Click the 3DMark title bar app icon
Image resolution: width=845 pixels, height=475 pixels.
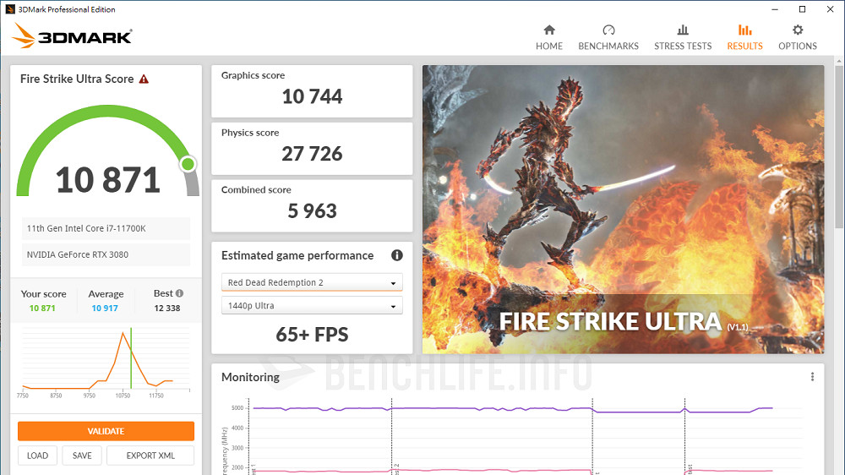coord(9,9)
